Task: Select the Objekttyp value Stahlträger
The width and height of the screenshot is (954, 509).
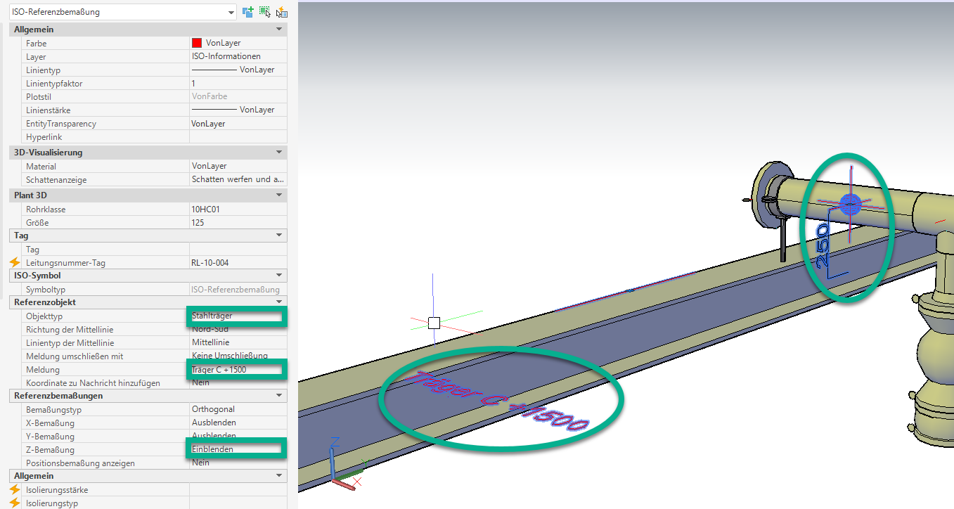Action: tap(236, 316)
